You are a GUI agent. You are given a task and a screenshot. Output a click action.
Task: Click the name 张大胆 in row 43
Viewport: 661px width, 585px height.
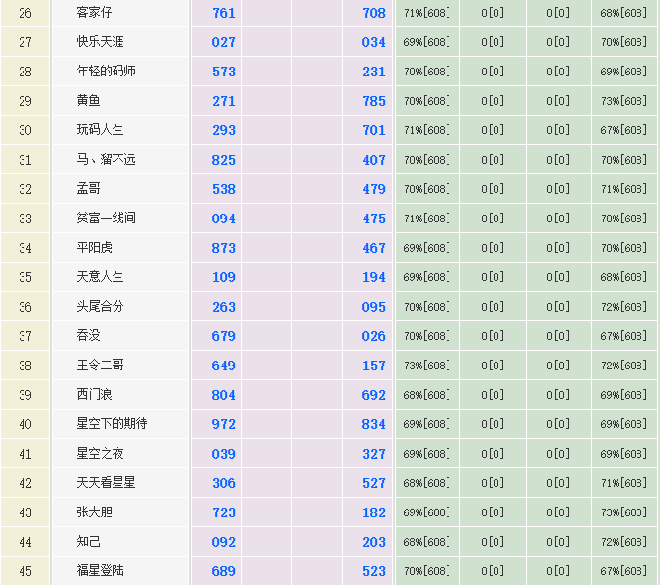coord(94,512)
